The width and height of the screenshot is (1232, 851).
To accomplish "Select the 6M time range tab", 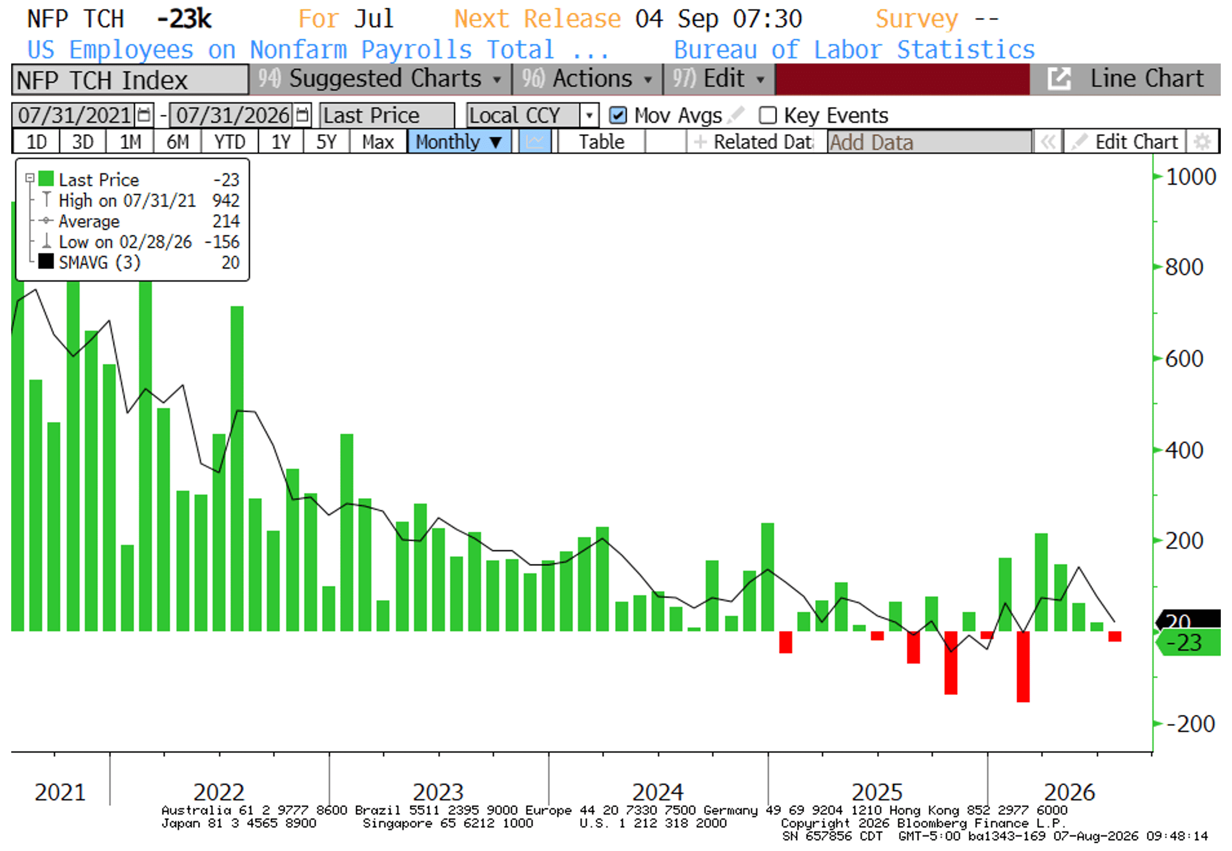I will click(178, 142).
